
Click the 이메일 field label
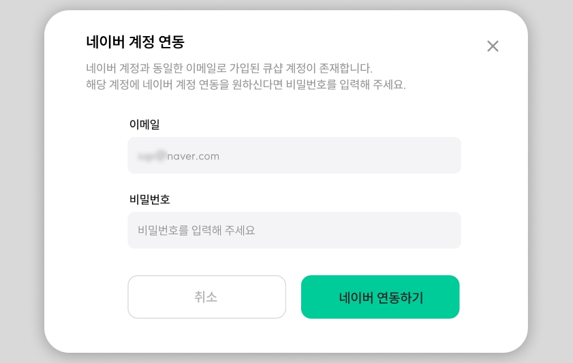(144, 124)
